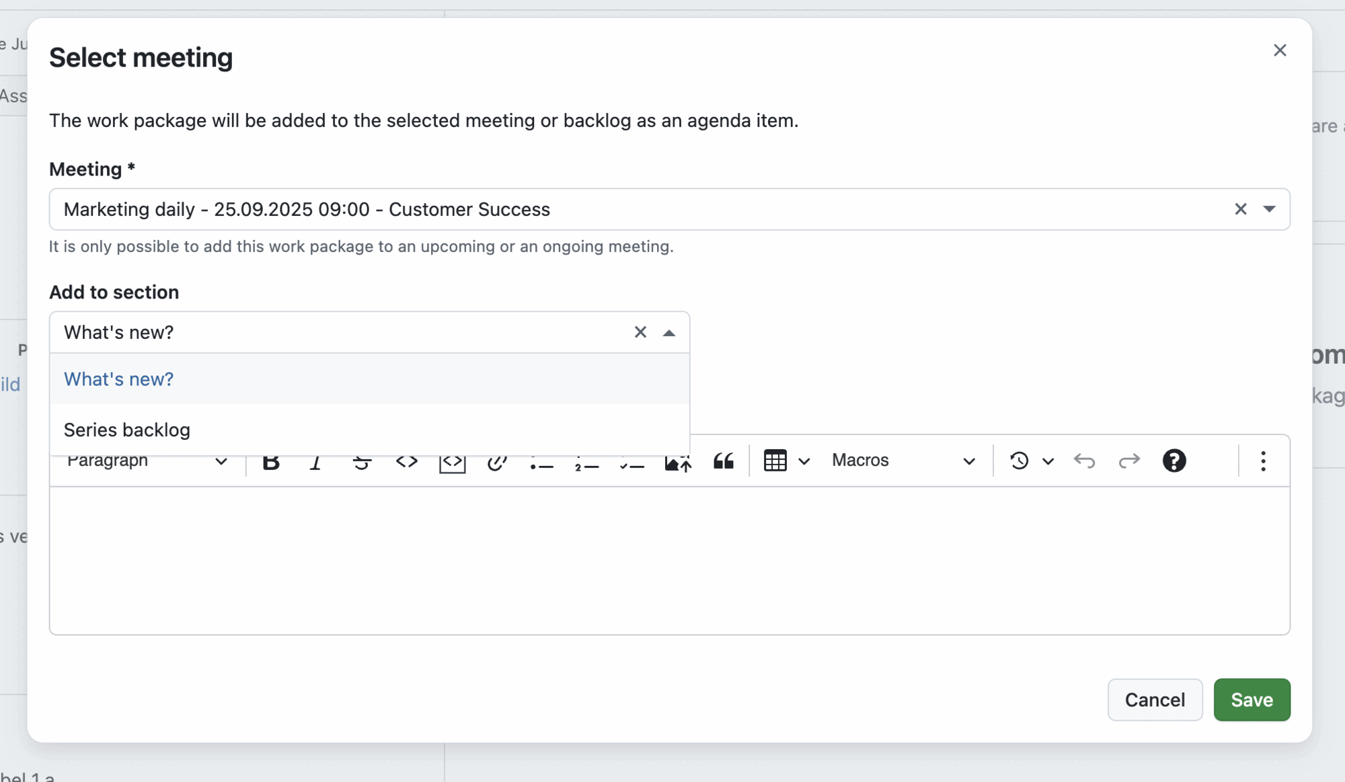Viewport: 1345px width, 782px height.
Task: Insert a block quote
Action: [723, 461]
